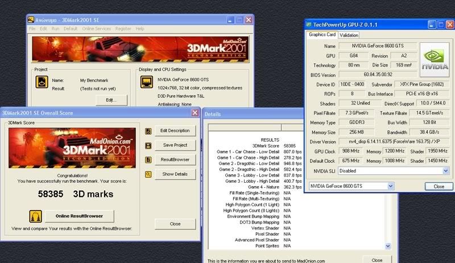Click the 3DMark2001 SE title bar icon
This screenshot has height=263, width=455.
pos(31,20)
